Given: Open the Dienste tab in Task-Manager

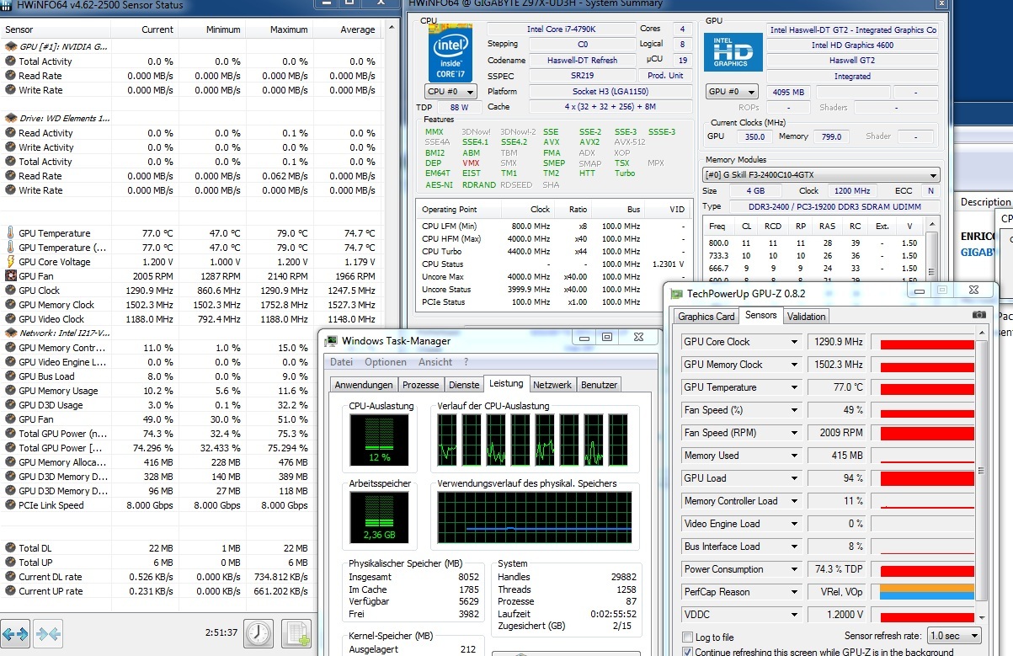Looking at the screenshot, I should 464,385.
